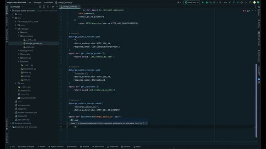Expand the charge_point_code folder
Image resolution: width=266 pixels, height=149 pixels.
coord(16,22)
